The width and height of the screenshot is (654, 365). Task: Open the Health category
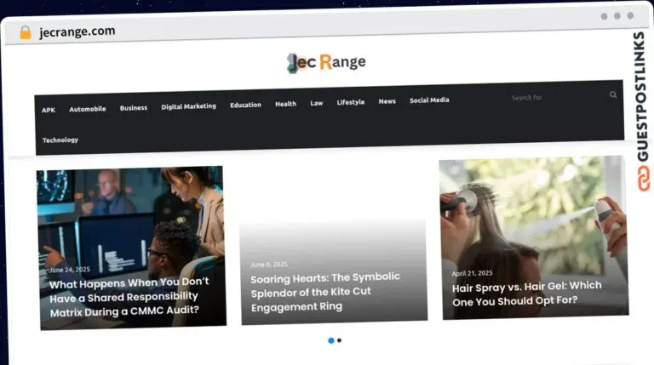pyautogui.click(x=285, y=104)
